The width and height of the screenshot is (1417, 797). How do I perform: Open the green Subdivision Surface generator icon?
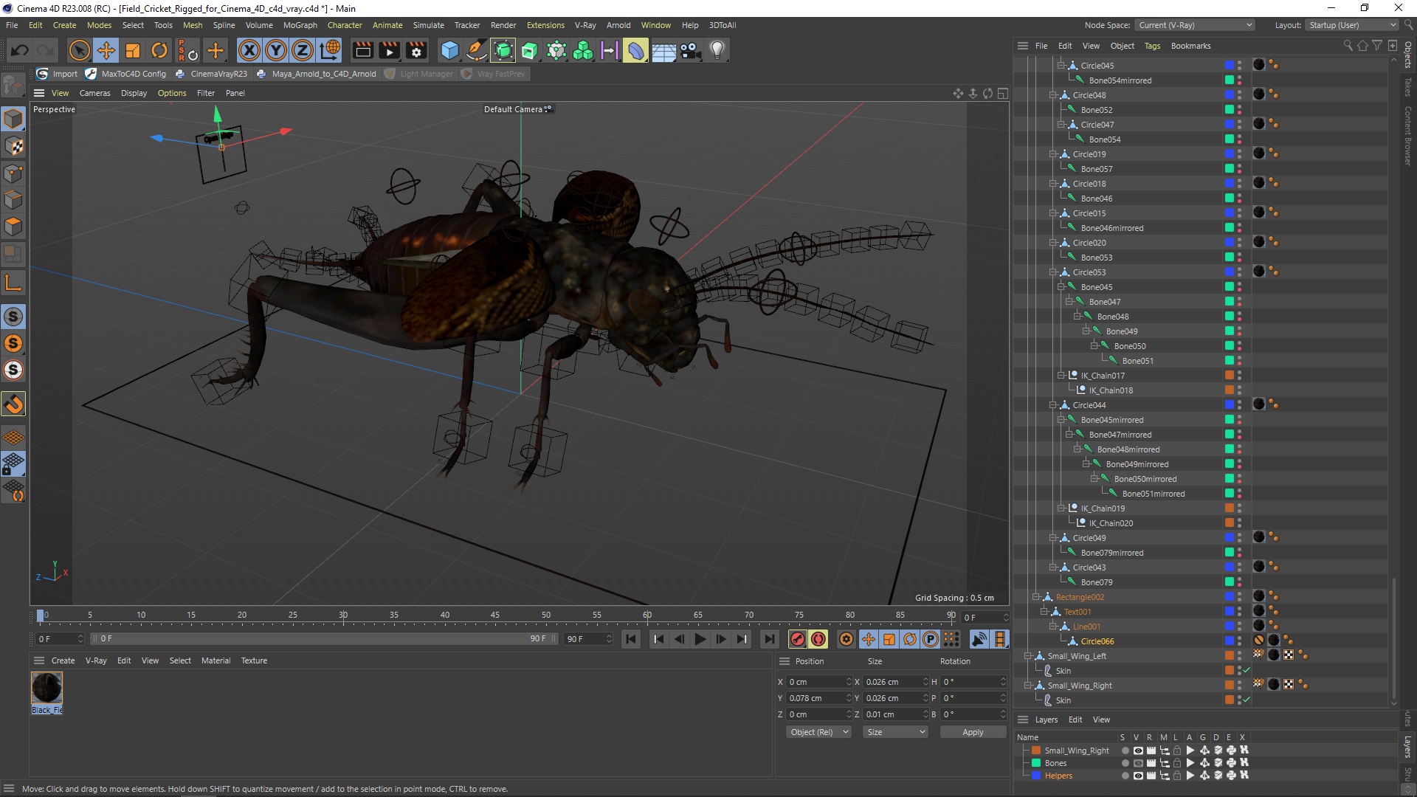(503, 50)
